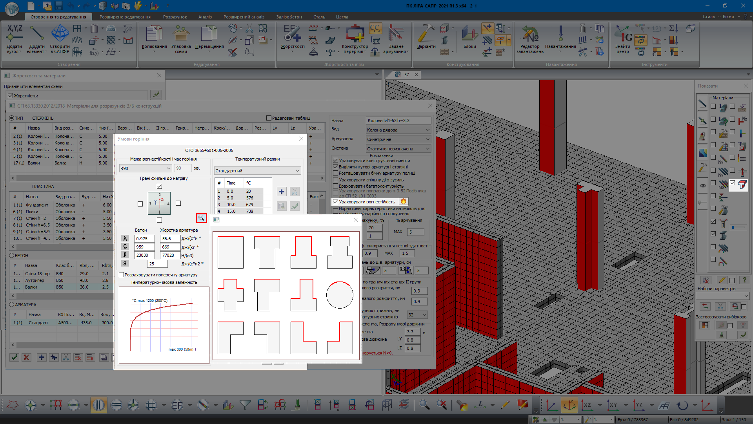
Task: Uncheck Ураховувати вогнестійкість checkbox
Action: pos(336,202)
